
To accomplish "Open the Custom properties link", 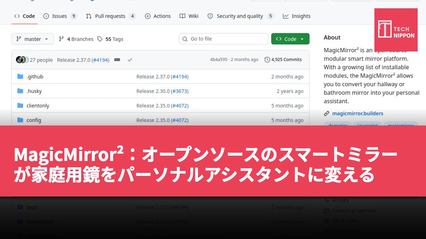I will coord(354,210).
